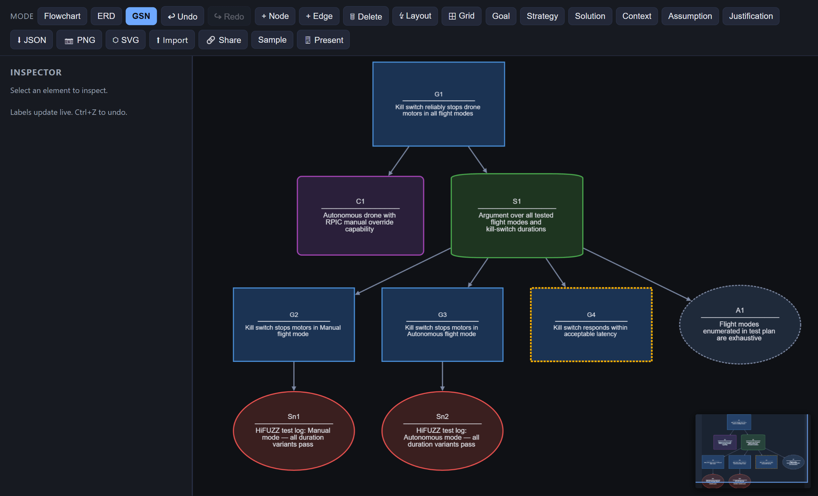The width and height of the screenshot is (818, 496).
Task: Share the diagram link
Action: tap(223, 40)
